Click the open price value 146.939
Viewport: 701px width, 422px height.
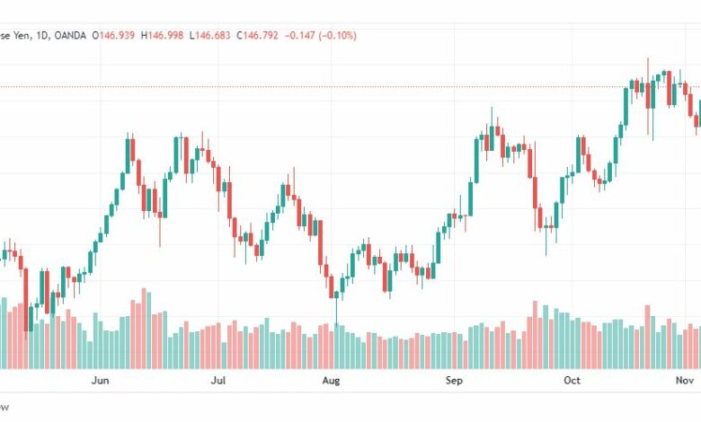(x=117, y=35)
